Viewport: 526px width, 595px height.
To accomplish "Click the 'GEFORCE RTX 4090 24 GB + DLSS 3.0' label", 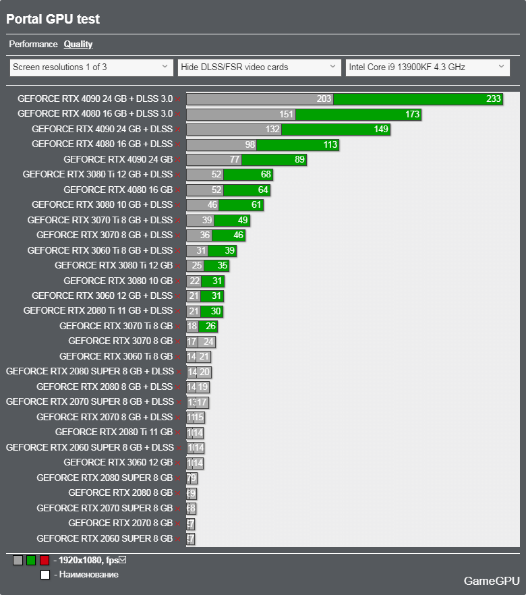I will coord(95,98).
